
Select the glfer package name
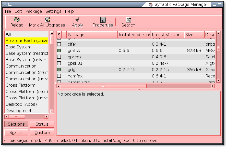72,44
